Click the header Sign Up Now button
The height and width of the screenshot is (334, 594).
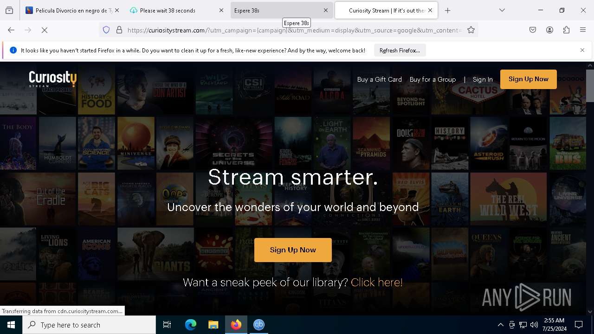[x=528, y=79]
